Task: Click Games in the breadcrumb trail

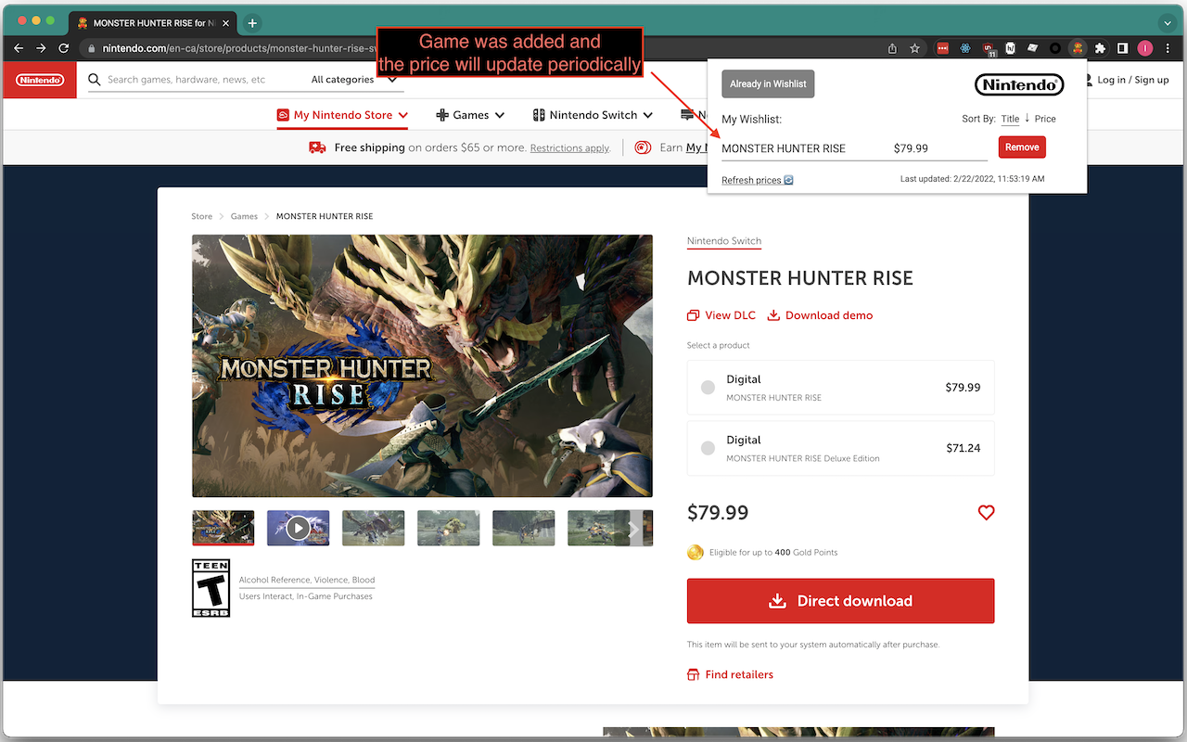Action: tap(244, 216)
